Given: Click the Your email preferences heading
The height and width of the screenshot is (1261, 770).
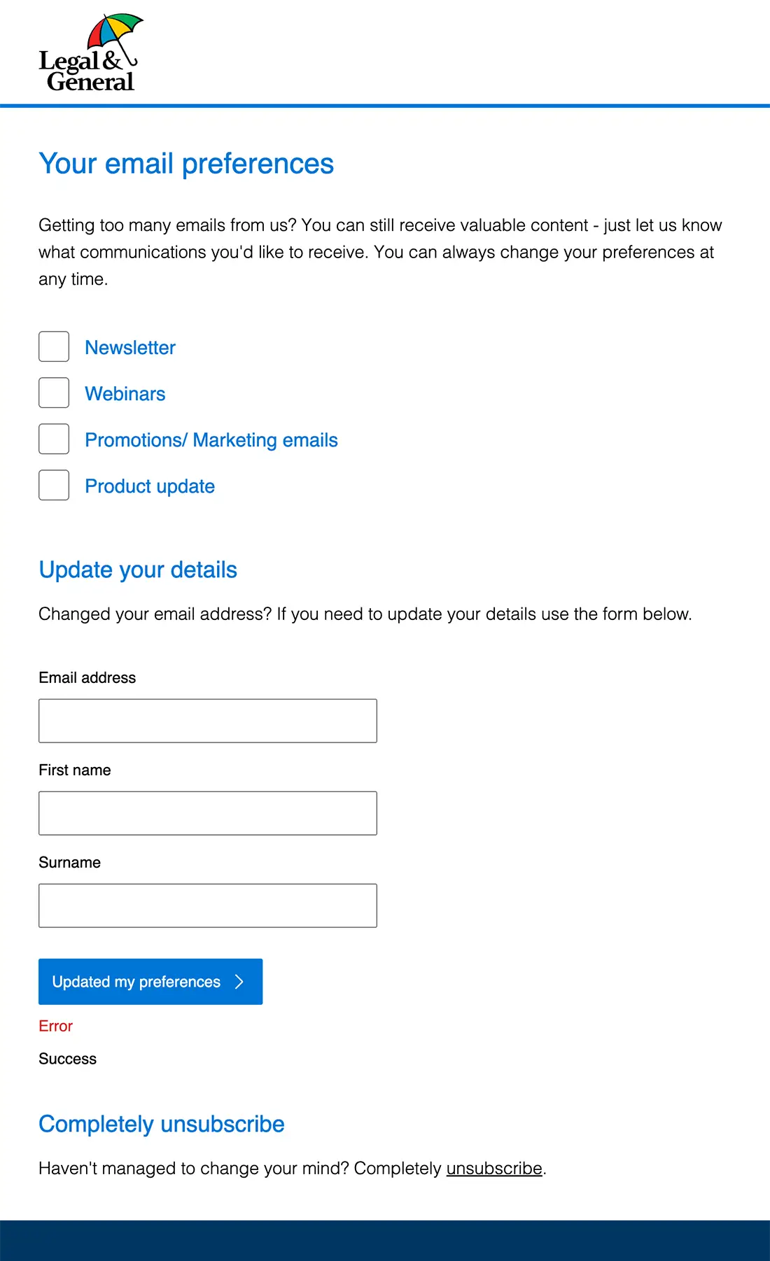Looking at the screenshot, I should (186, 164).
